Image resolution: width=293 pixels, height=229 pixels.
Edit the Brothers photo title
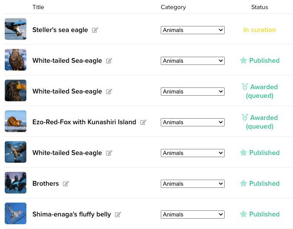[66, 184]
